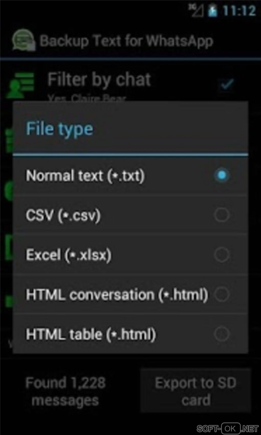Click the Export to SD card button

pyautogui.click(x=195, y=391)
